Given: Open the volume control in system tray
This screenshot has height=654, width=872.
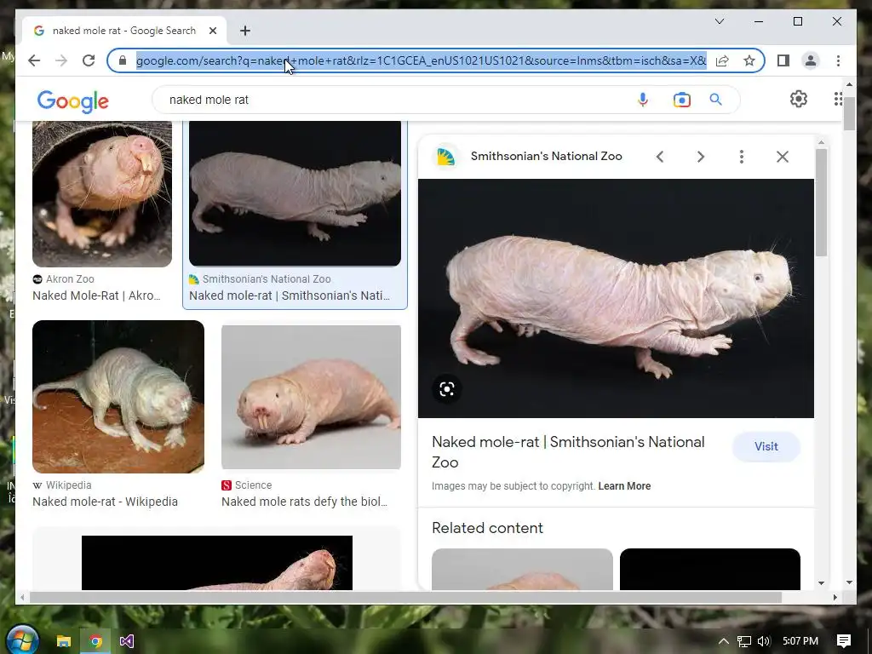Looking at the screenshot, I should tap(764, 641).
